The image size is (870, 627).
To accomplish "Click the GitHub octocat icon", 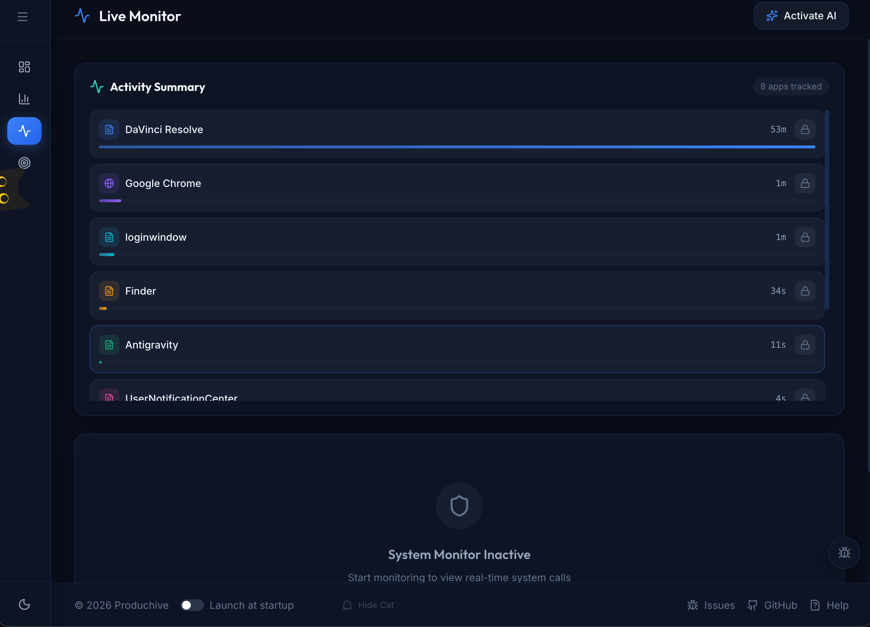I will click(753, 605).
